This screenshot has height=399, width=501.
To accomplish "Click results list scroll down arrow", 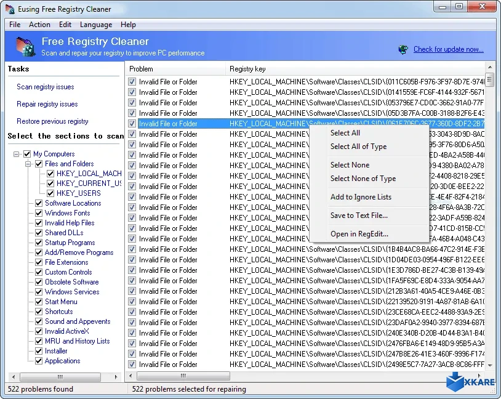I will click(490, 365).
